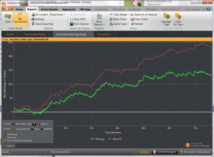This screenshot has width=214, height=157.
Task: Open the HM Apps tab
Action: coord(85,9)
